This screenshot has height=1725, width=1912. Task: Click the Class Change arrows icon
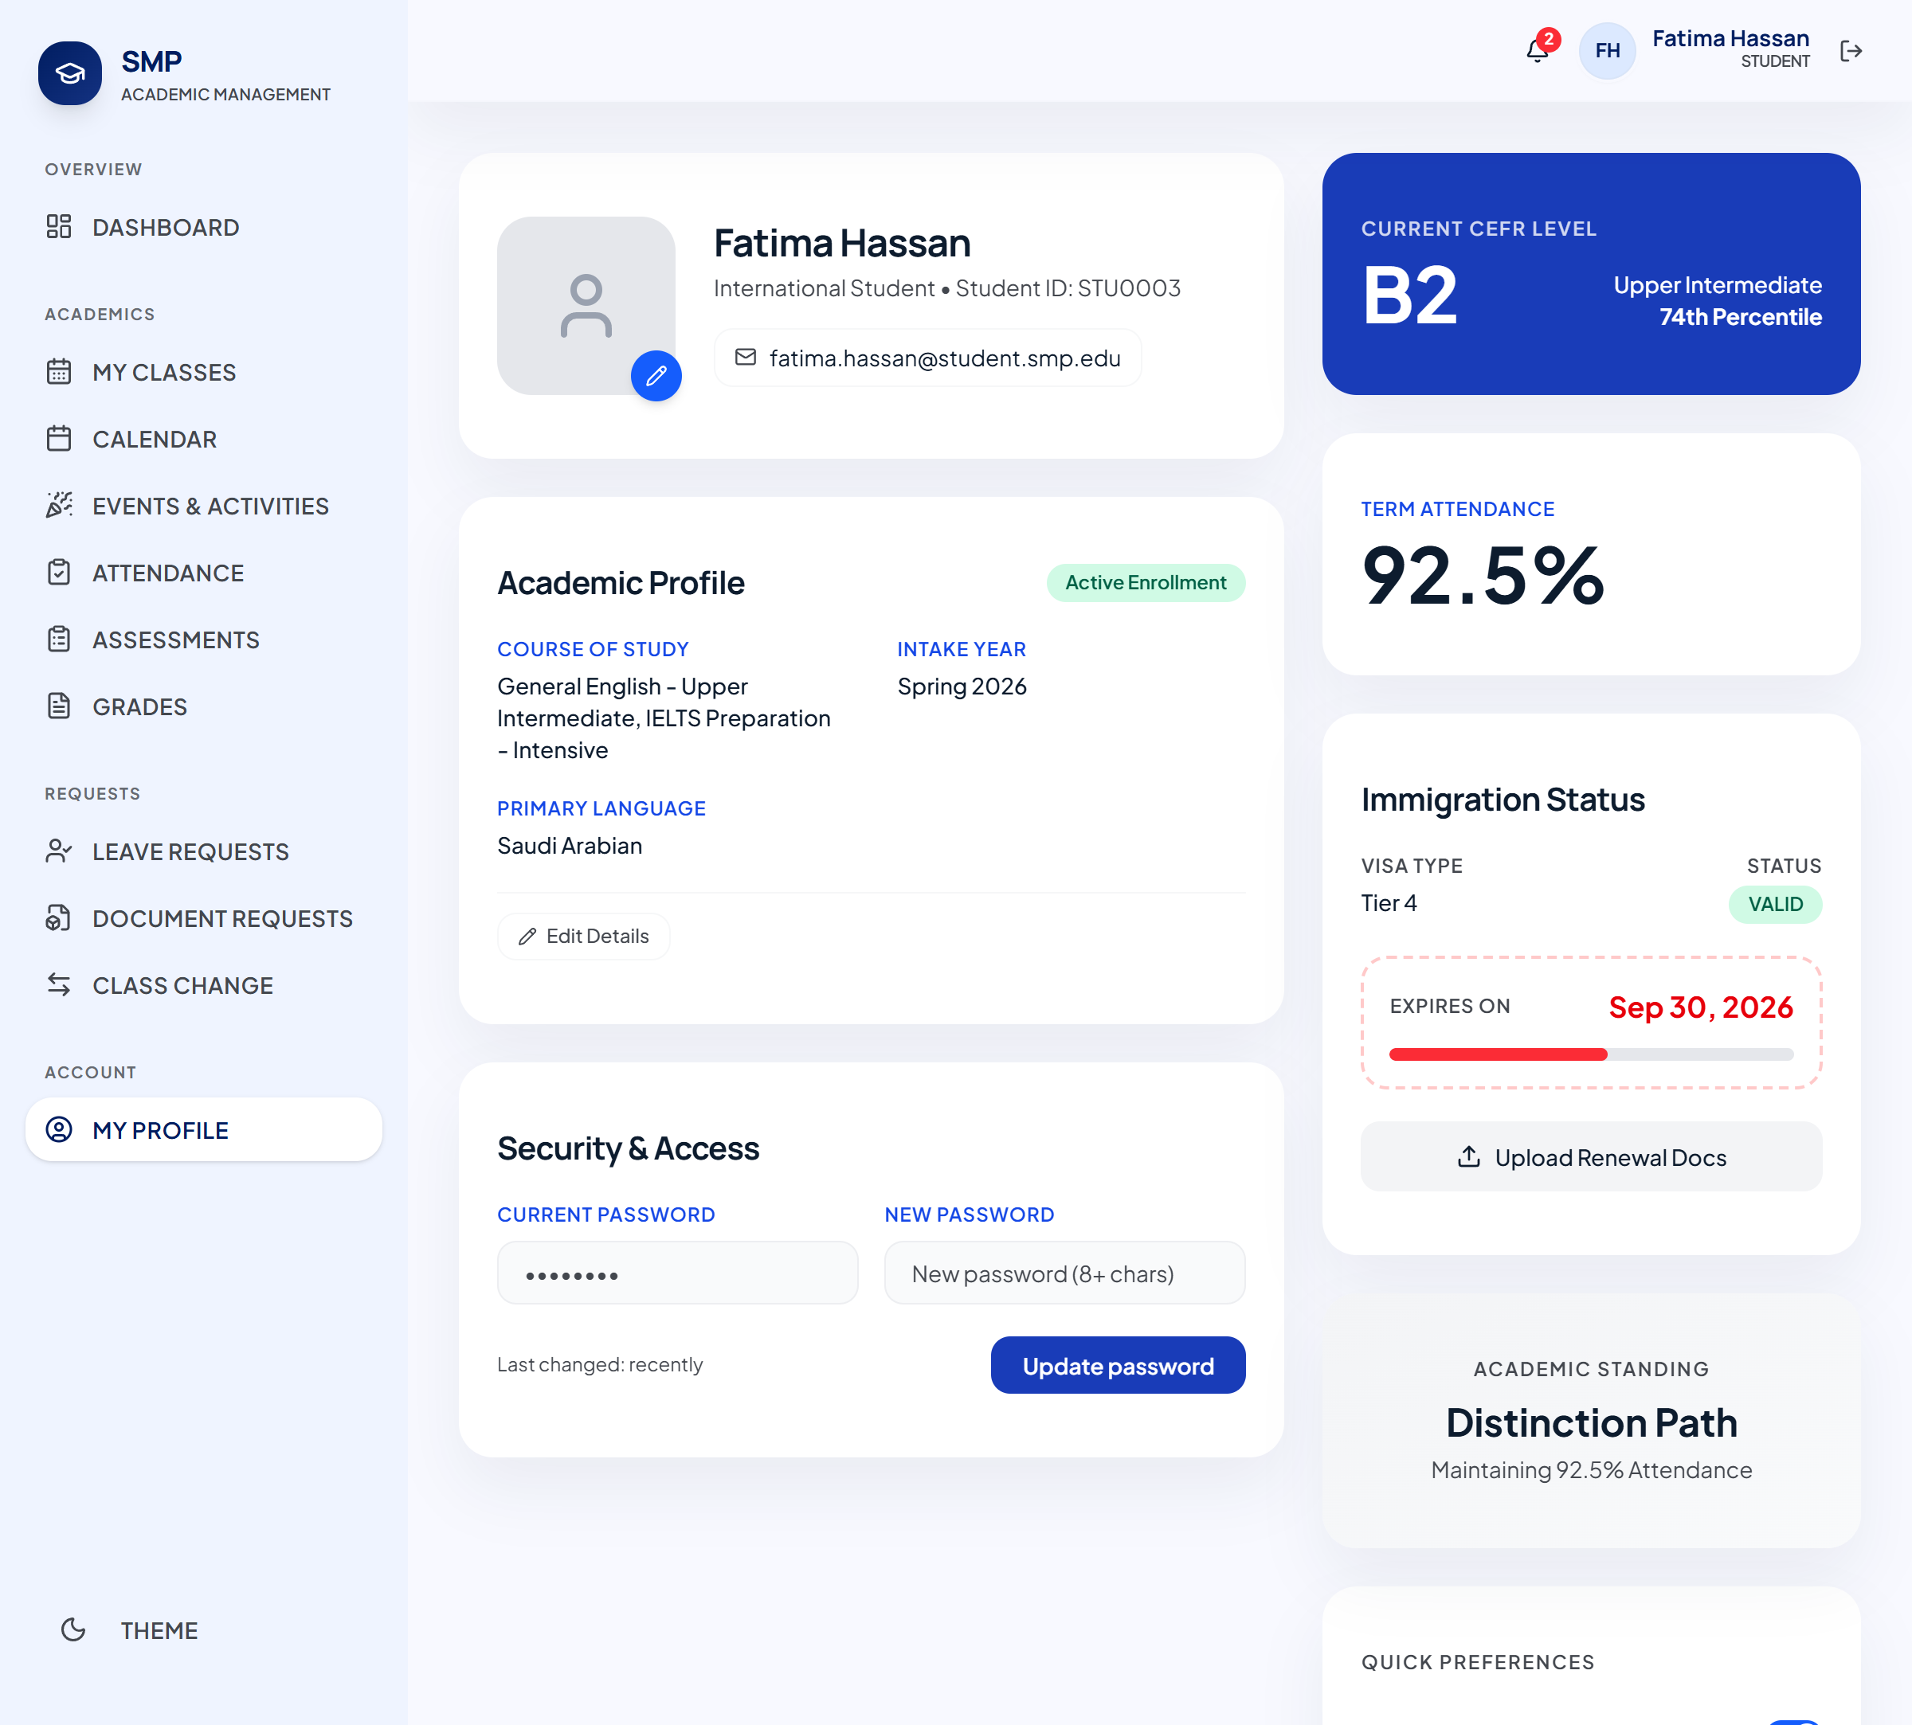point(59,985)
